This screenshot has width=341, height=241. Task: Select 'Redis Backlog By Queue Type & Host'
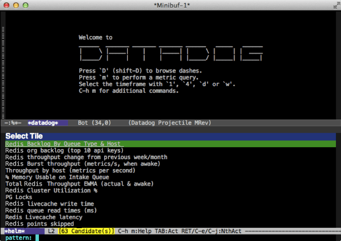(x=64, y=144)
